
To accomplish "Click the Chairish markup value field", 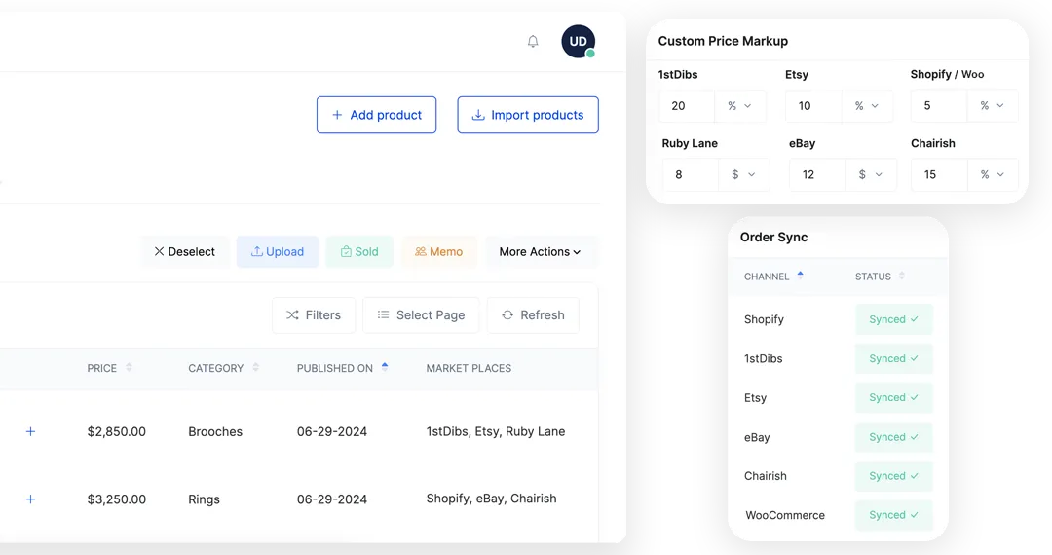I will pos(939,175).
